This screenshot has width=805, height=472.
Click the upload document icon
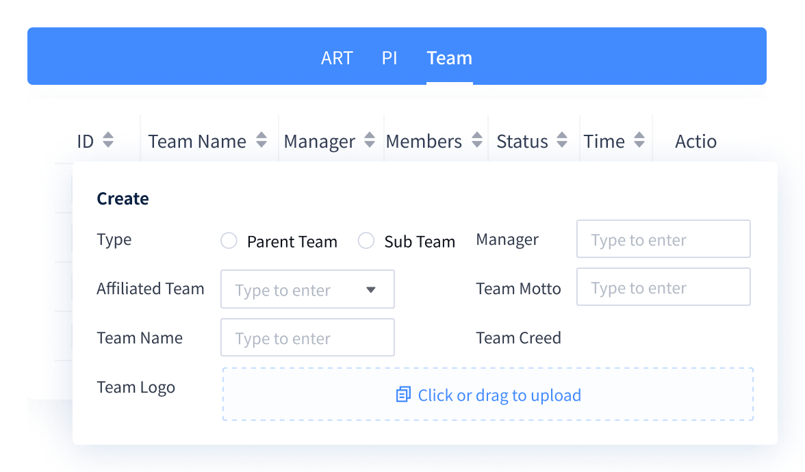pos(403,395)
